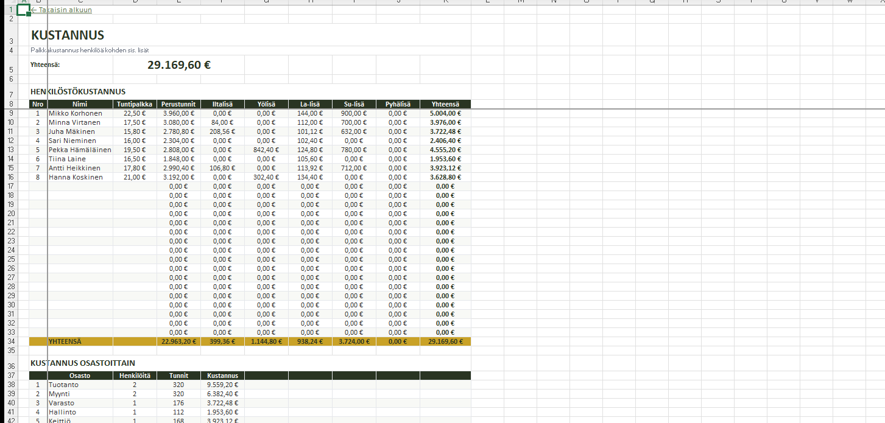Select the 'Perustunnit' table header
This screenshot has height=423, width=885.
pos(178,104)
